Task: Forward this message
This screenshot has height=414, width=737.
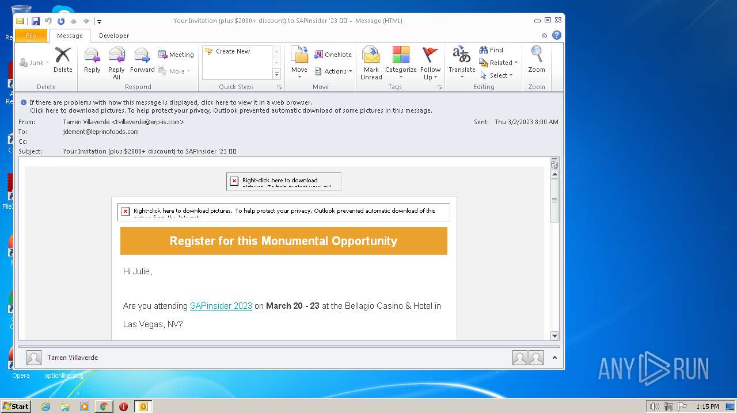Action: coord(142,60)
